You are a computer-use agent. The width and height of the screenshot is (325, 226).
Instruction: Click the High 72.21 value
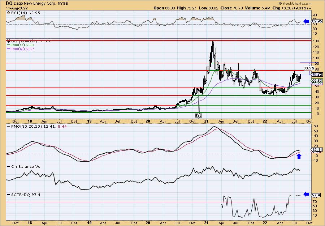187,8
